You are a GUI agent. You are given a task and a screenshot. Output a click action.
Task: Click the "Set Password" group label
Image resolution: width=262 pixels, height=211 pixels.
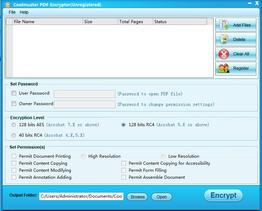pyautogui.click(x=24, y=84)
